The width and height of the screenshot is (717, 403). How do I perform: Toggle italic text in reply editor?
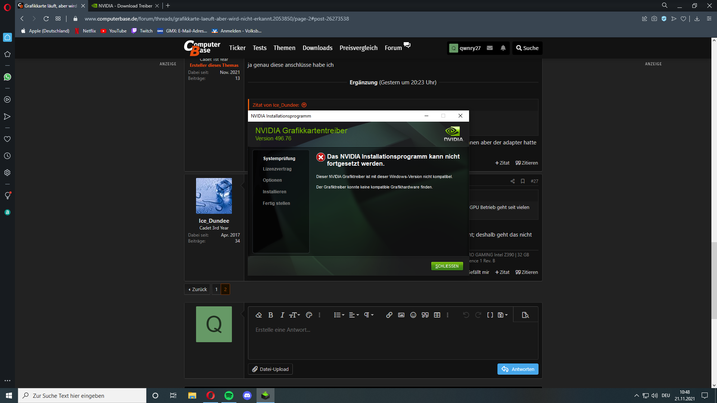point(282,315)
